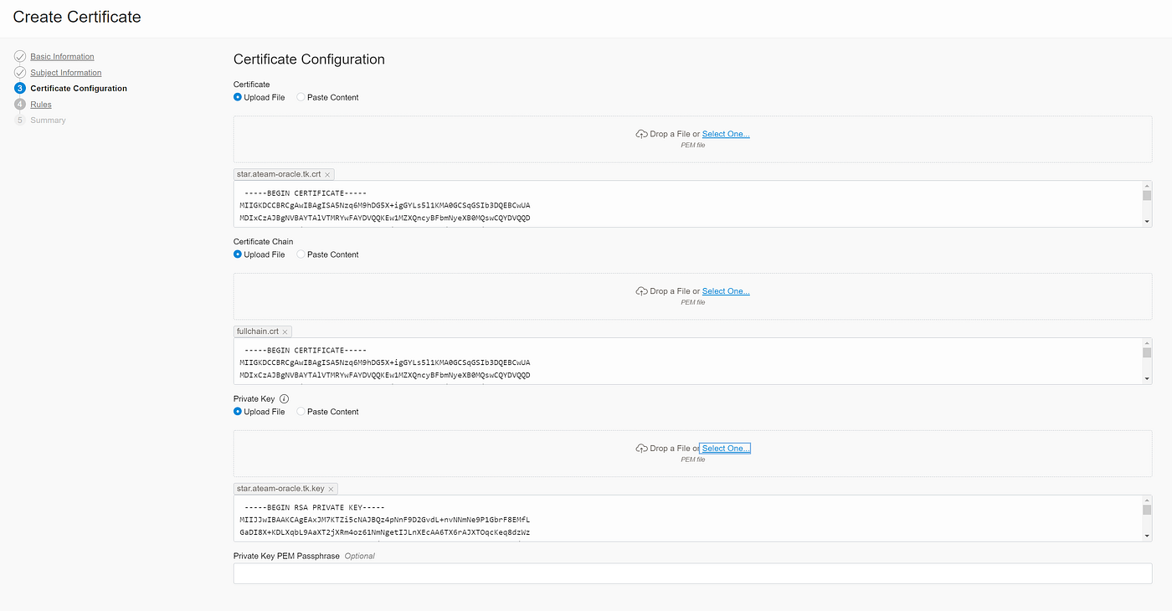
Task: Remove star.ateam-oracle.tk.key file chip
Action: click(331, 489)
